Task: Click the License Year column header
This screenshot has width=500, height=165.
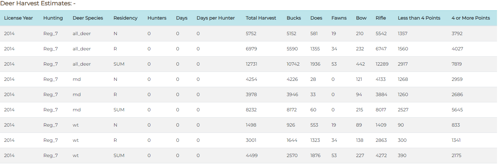Action: (x=18, y=18)
